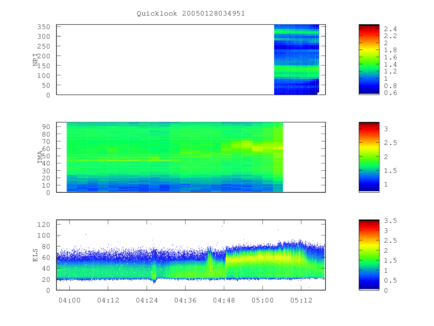Click the IMA y-axis label

click(40, 157)
